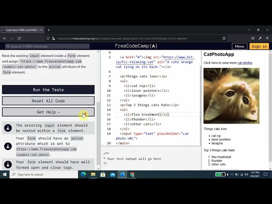Open Mail app from taskbar
The height and width of the screenshot is (204, 272).
coord(113,174)
